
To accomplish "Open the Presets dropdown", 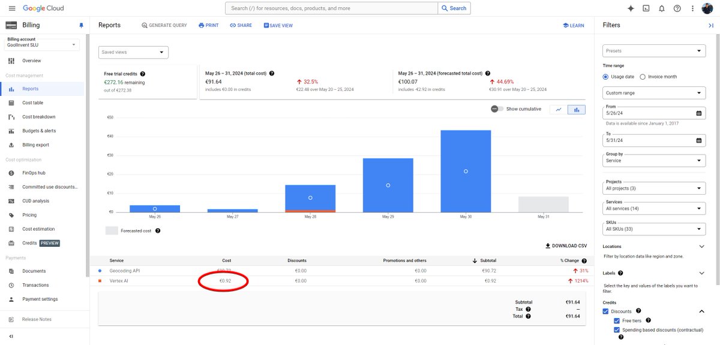I will (654, 51).
